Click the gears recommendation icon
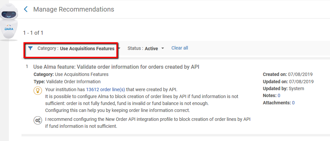 point(38,121)
